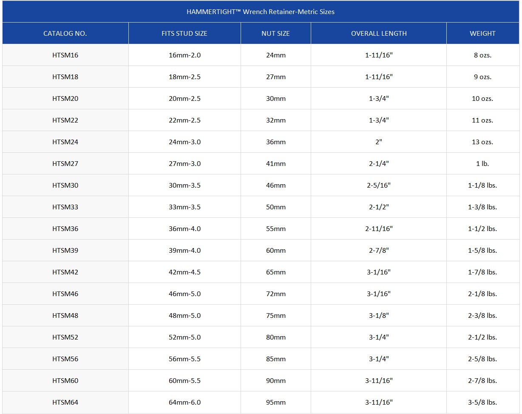
Task: Select the HTSM24 catalog cell
Action: pos(65,142)
